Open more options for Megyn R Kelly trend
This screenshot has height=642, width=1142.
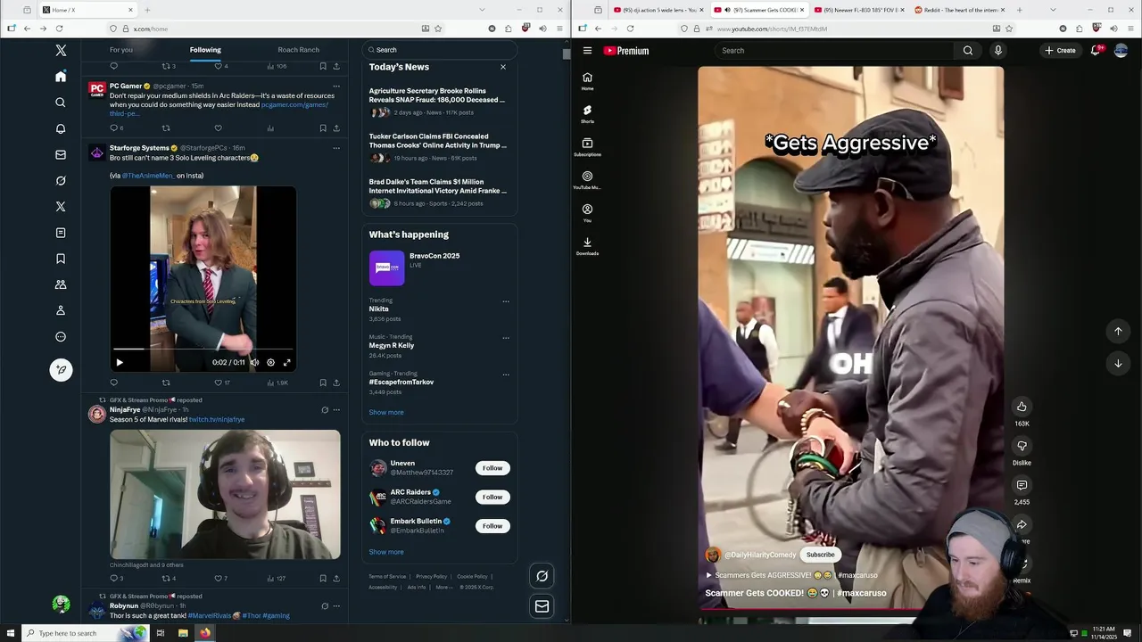pos(506,338)
